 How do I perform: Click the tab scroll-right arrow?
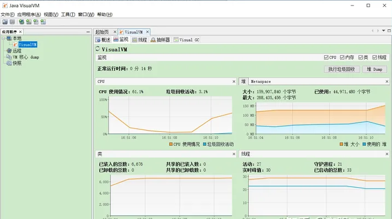click(x=378, y=31)
